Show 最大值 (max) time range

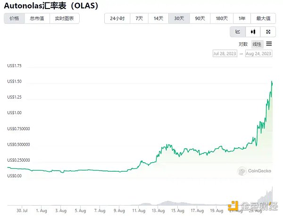pos(263,18)
